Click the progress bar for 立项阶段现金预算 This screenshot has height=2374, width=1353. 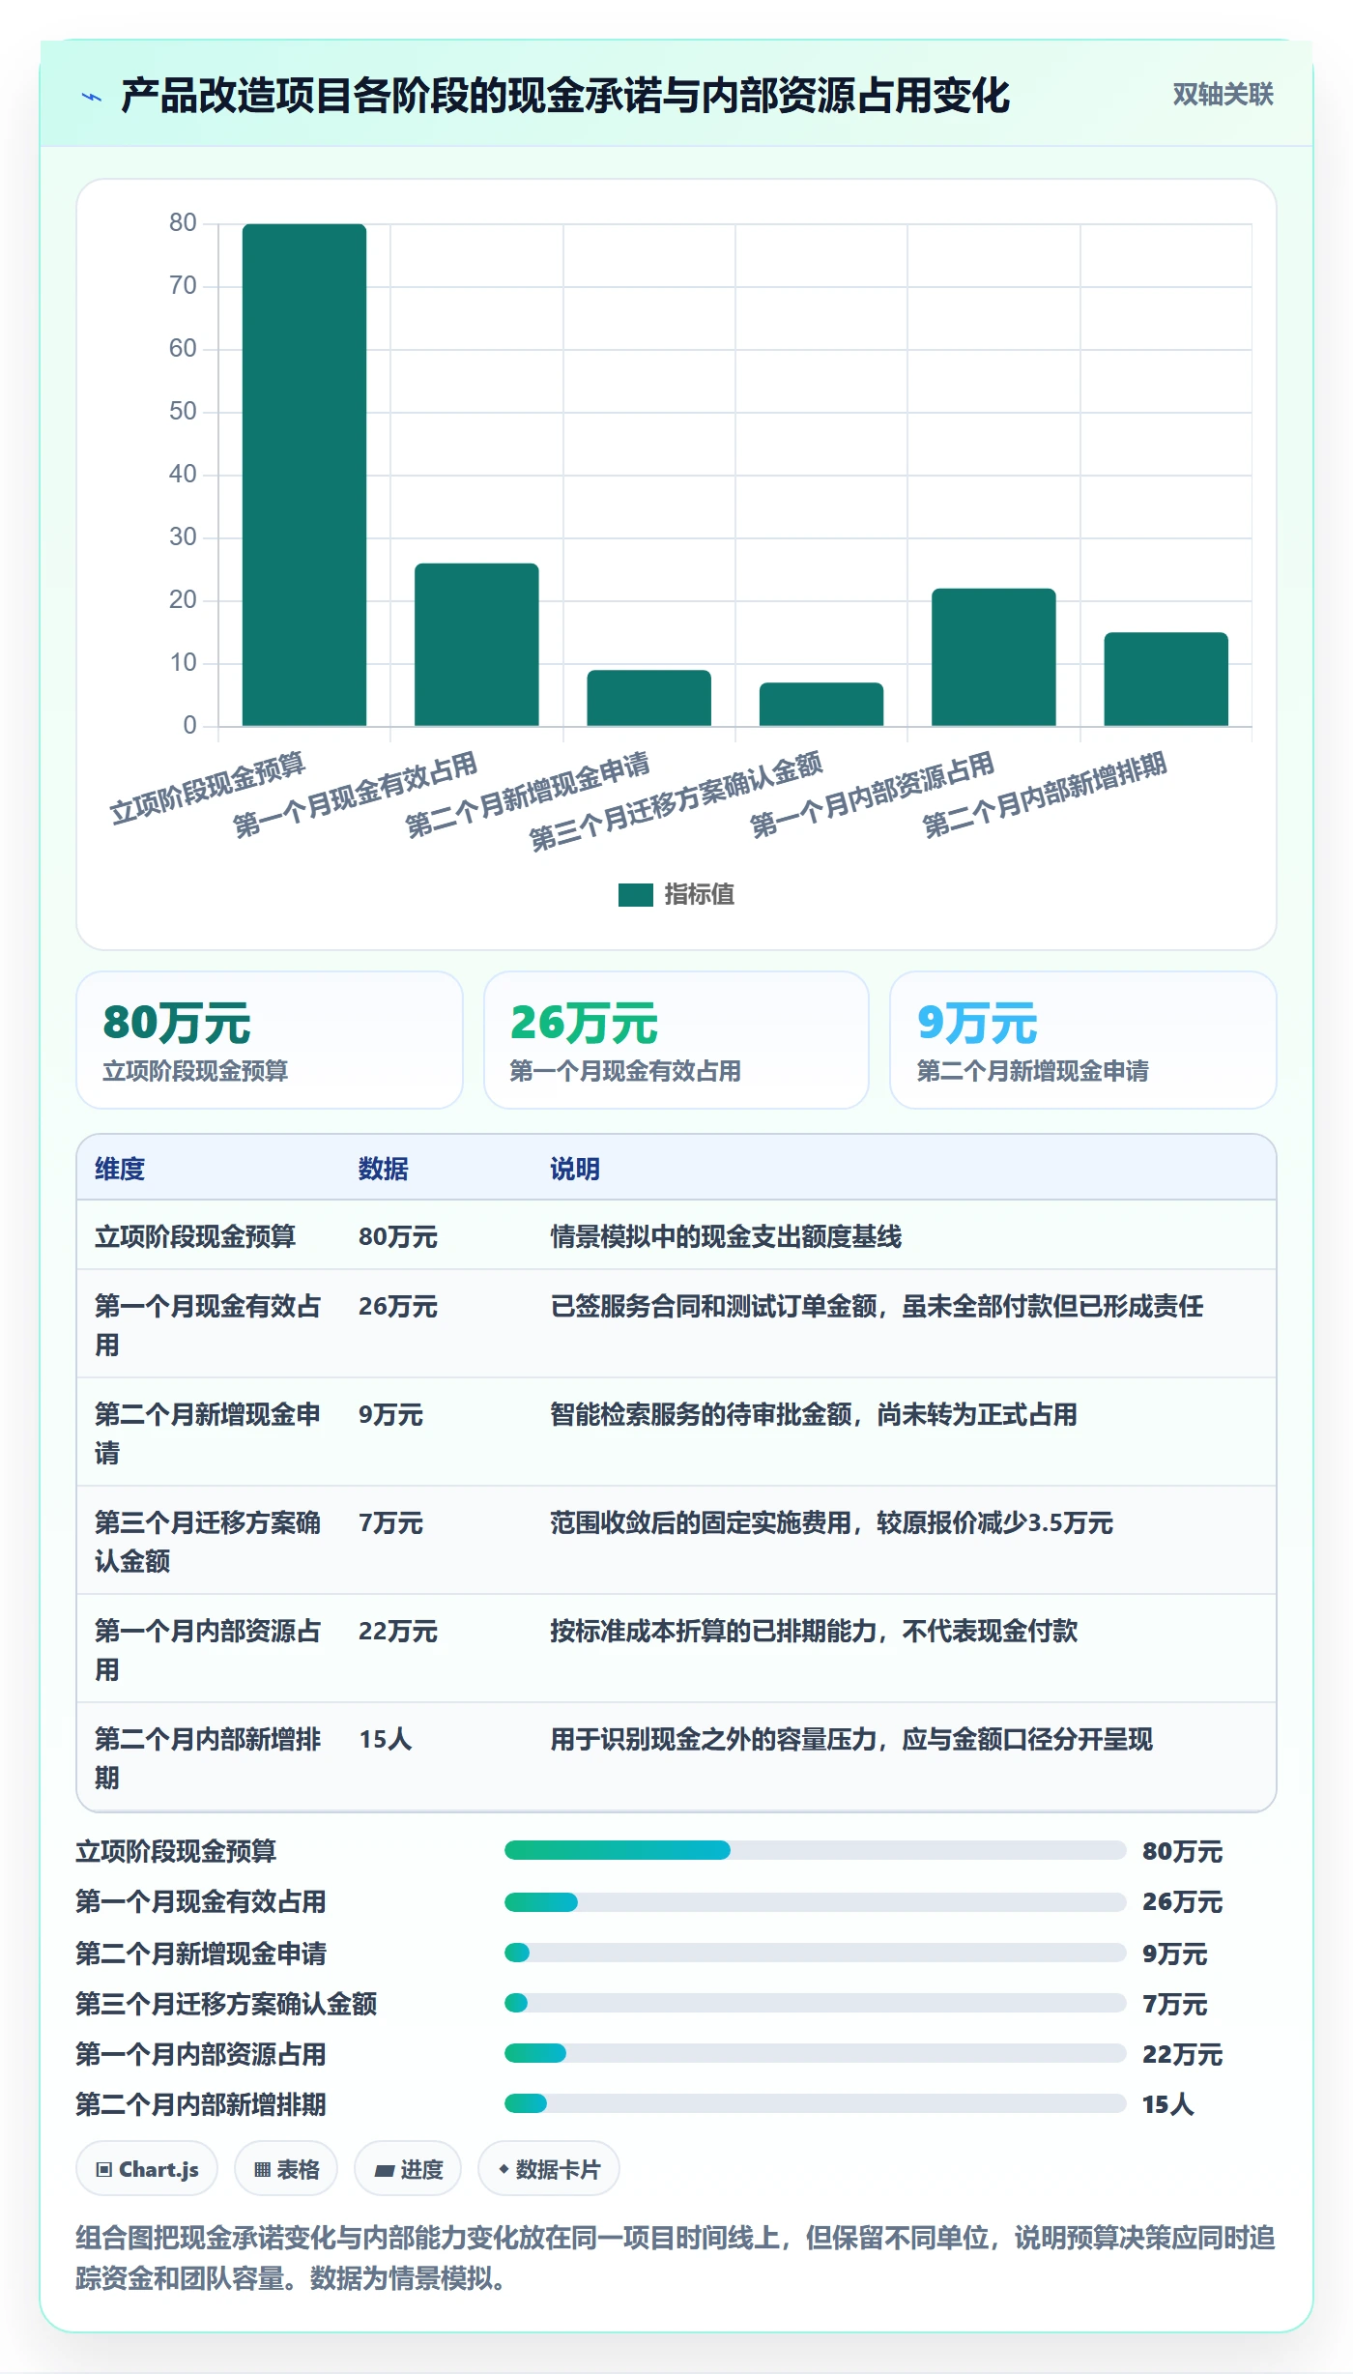(x=815, y=1850)
